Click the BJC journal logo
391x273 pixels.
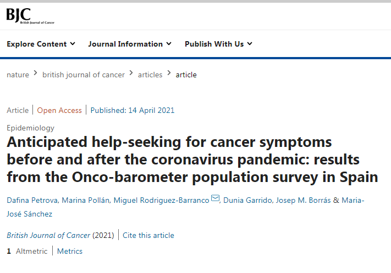click(30, 15)
